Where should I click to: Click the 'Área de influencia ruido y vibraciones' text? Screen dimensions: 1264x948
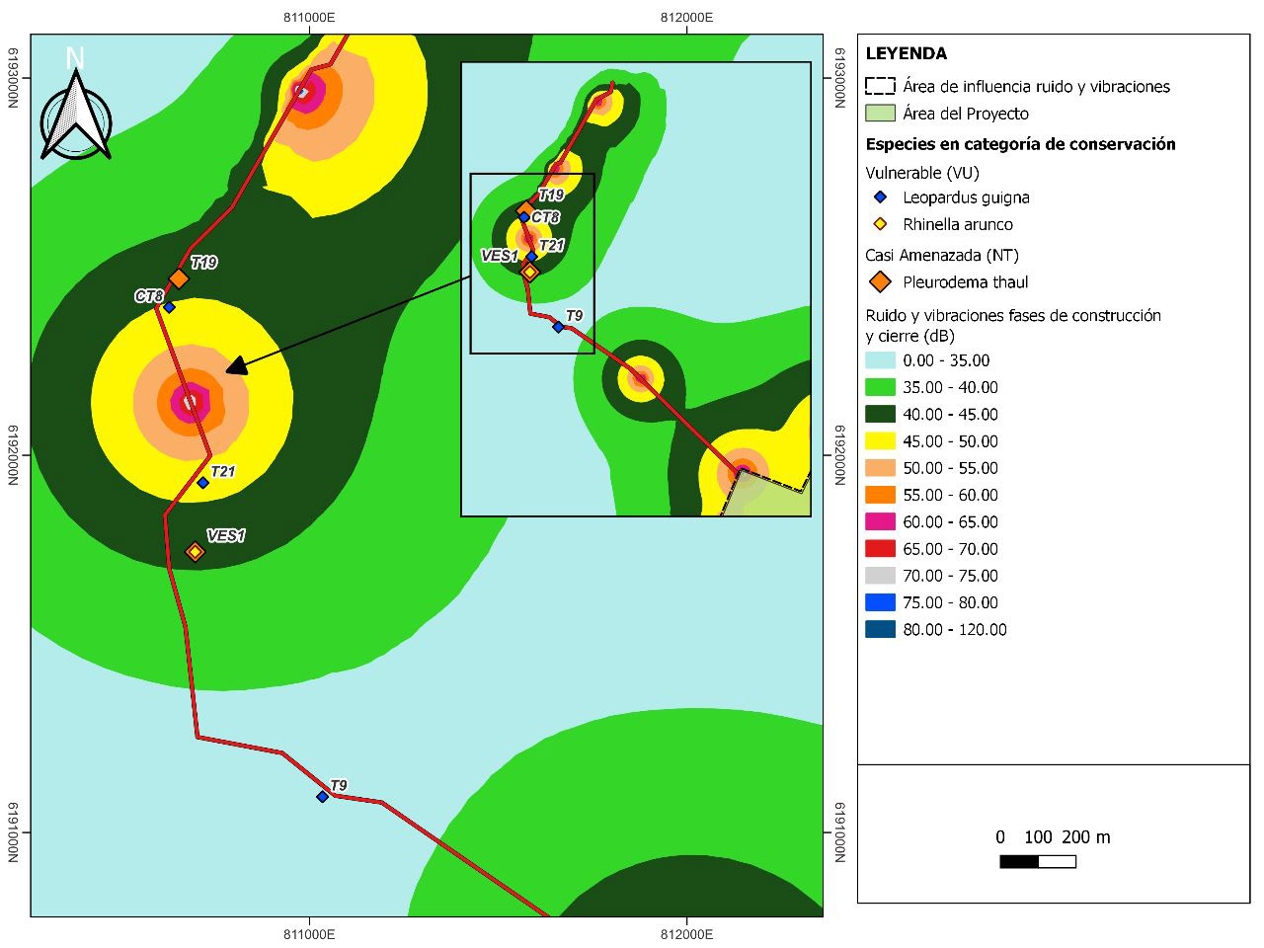click(x=1036, y=87)
